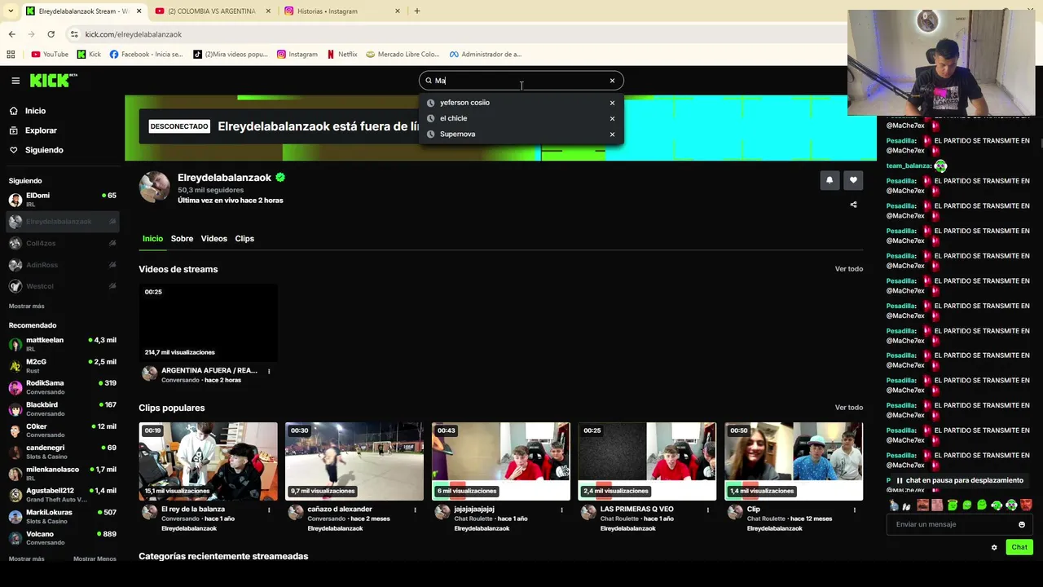Image resolution: width=1043 pixels, height=587 pixels.
Task: Open RodikSama recommended channel
Action: 62,387
